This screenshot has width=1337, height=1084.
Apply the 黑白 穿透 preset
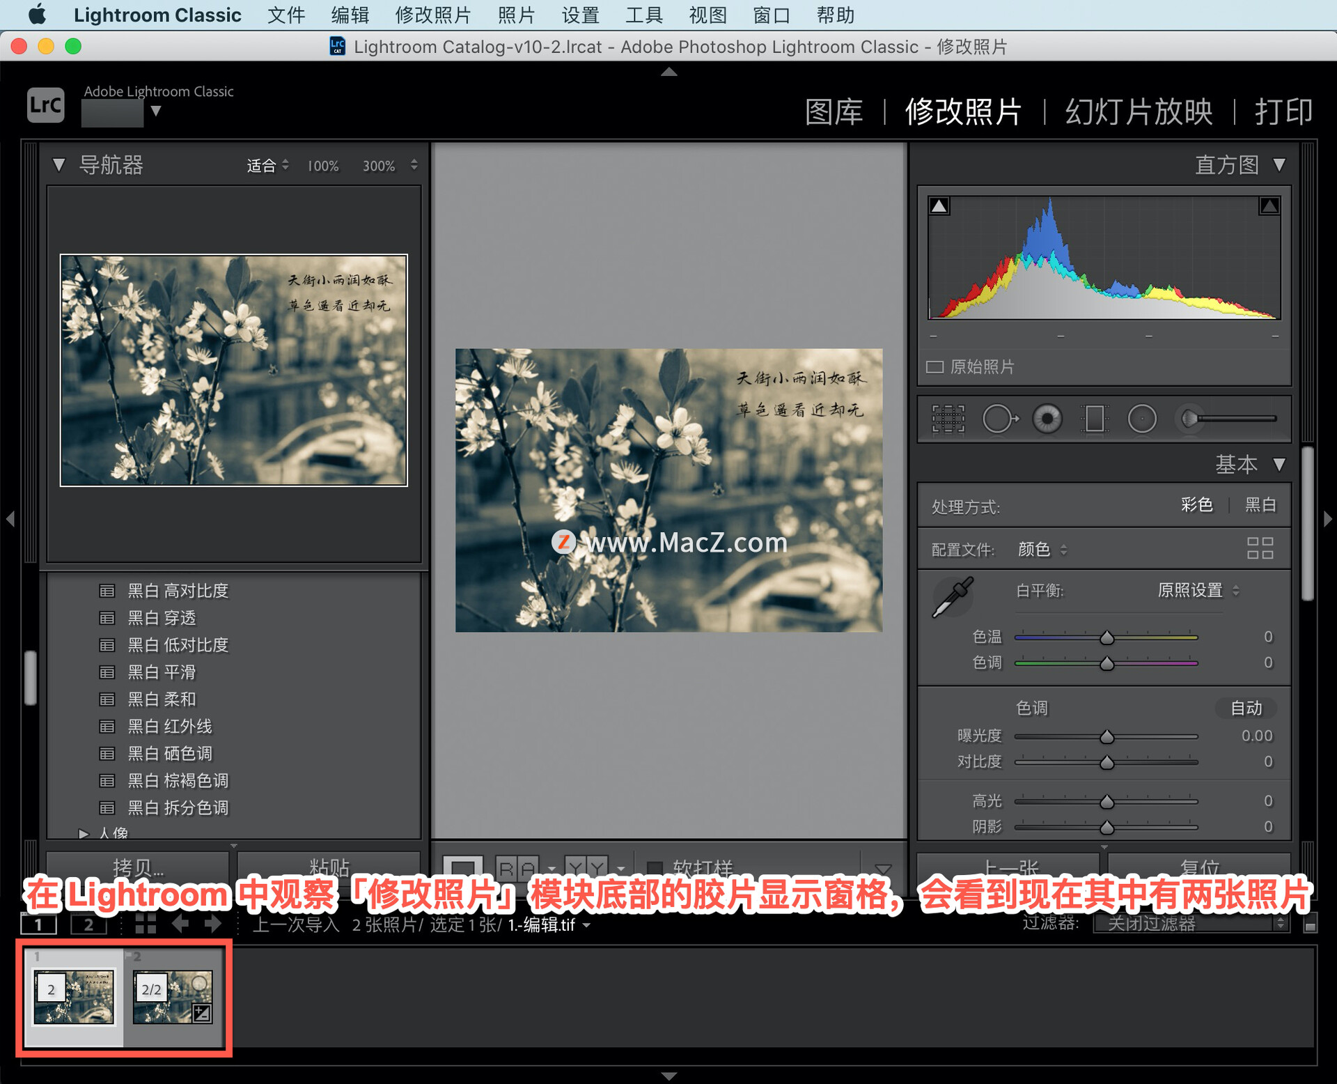(x=162, y=618)
